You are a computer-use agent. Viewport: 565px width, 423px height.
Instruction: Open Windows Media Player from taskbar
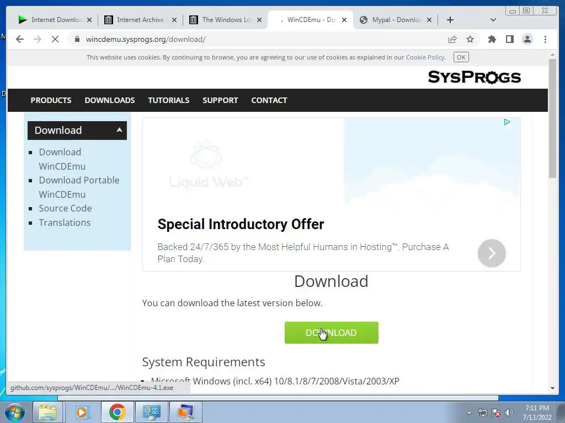(82, 412)
